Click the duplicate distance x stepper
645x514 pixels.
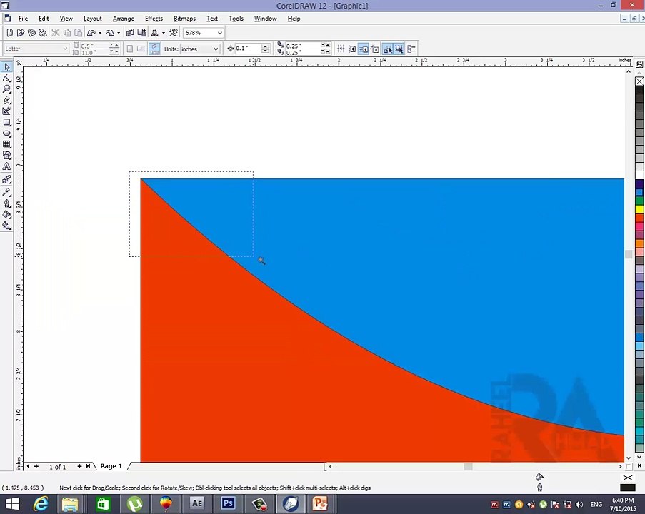click(x=326, y=45)
